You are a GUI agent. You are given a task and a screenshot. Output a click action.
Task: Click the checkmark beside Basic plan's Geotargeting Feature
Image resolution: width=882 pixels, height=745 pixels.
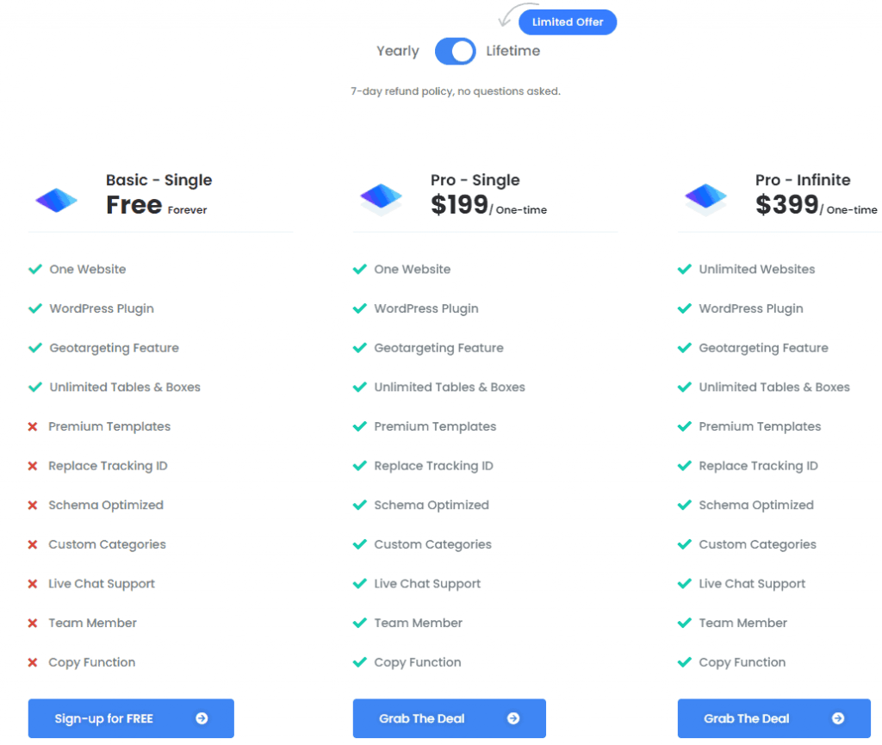tap(34, 348)
